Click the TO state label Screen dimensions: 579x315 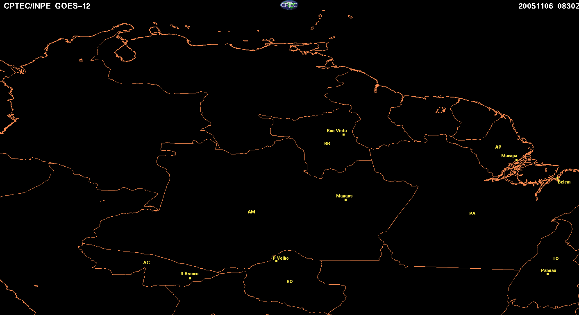(x=556, y=258)
